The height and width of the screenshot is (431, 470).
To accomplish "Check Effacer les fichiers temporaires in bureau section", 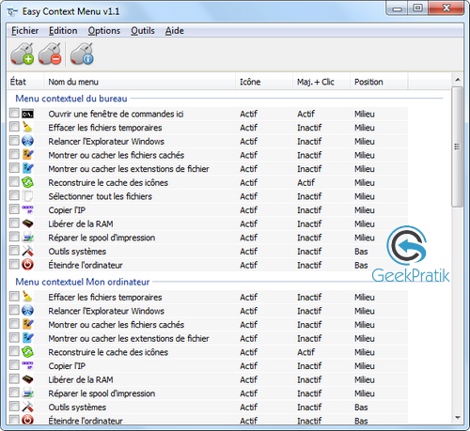I will [14, 127].
